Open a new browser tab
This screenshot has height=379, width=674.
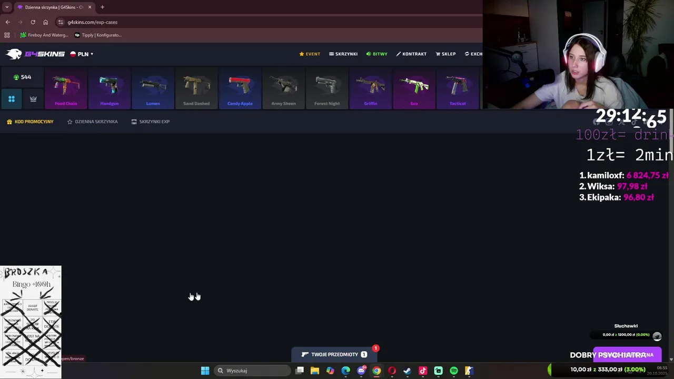[102, 7]
